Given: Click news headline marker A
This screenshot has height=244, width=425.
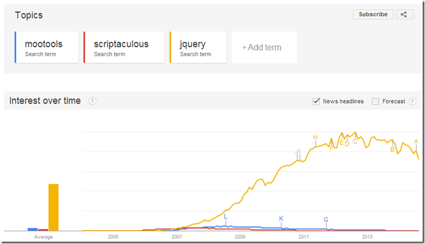Looking at the screenshot, I should pos(416,142).
